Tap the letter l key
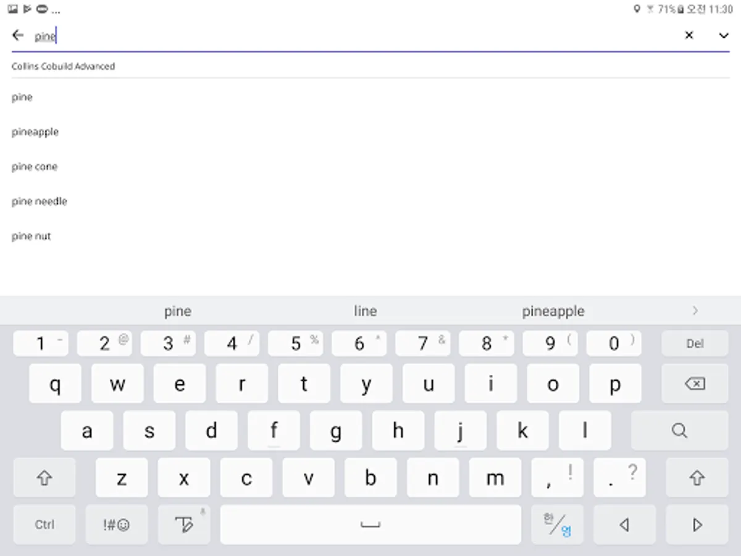Viewport: 741px width, 556px height. click(585, 431)
